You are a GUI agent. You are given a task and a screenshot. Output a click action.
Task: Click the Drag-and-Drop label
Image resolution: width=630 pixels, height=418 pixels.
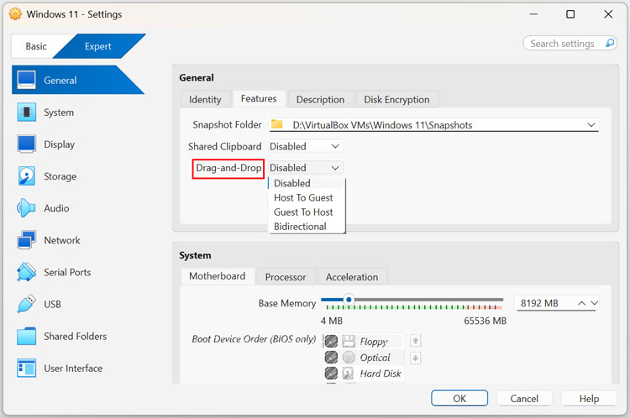228,168
